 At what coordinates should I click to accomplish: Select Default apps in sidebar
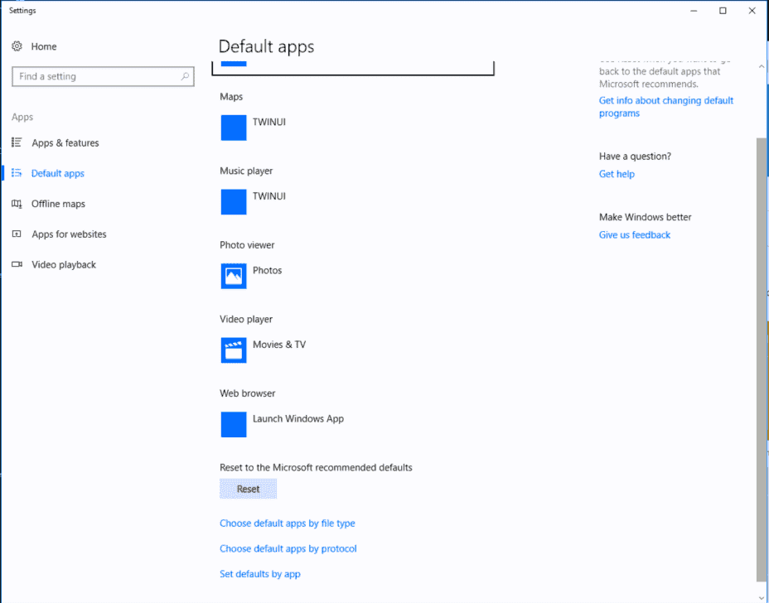pyautogui.click(x=58, y=173)
